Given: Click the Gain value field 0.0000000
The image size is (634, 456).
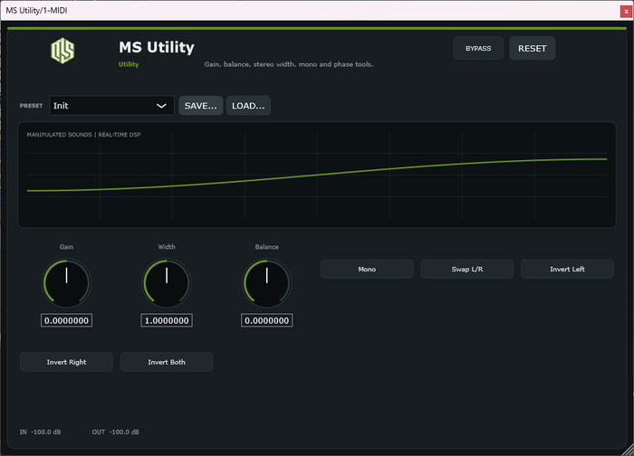Looking at the screenshot, I should click(x=67, y=320).
